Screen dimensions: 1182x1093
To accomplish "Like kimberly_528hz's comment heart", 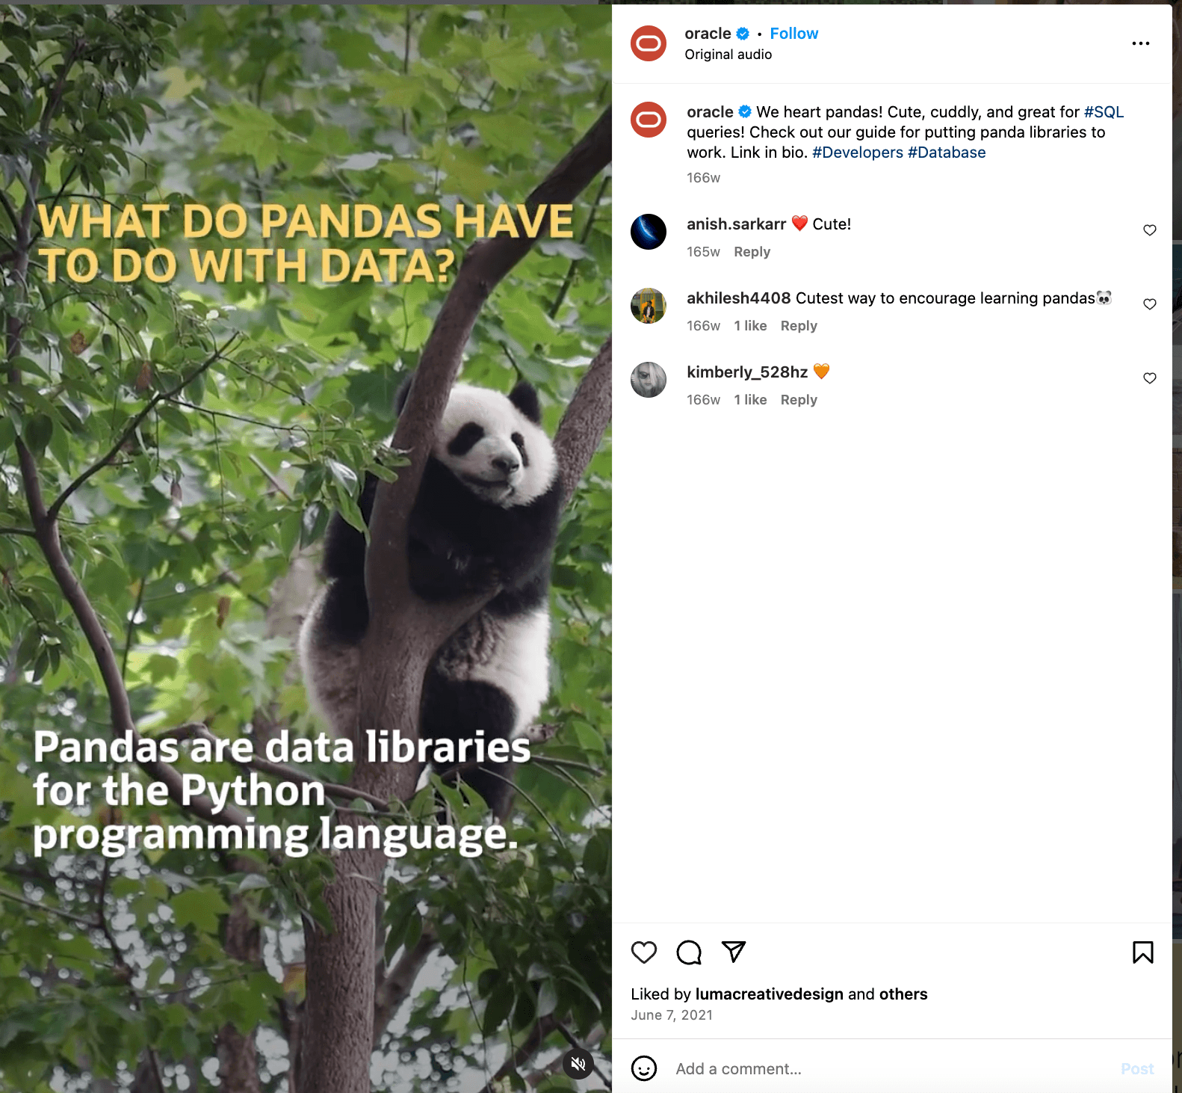I will (x=1150, y=378).
